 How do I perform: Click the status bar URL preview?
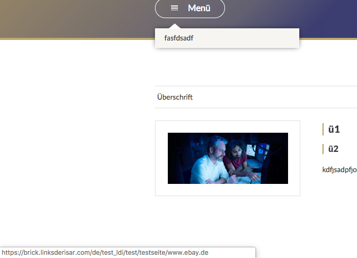[x=105, y=253]
